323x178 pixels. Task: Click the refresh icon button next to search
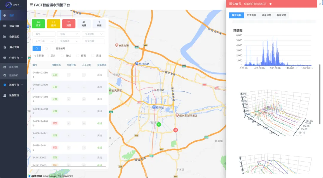(x=47, y=48)
